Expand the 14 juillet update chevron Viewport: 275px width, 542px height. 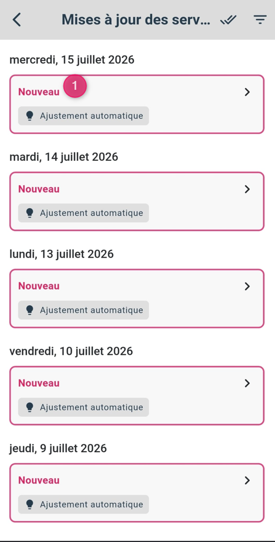(x=247, y=189)
